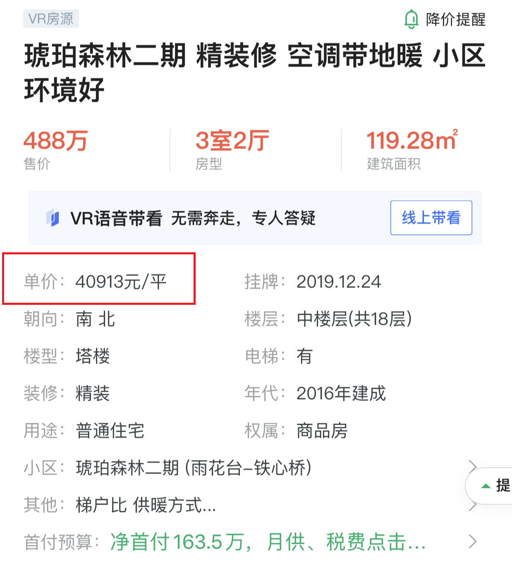Image resolution: width=512 pixels, height=572 pixels.
Task: Click the VR语音带看 logo icon
Action: pos(53,218)
